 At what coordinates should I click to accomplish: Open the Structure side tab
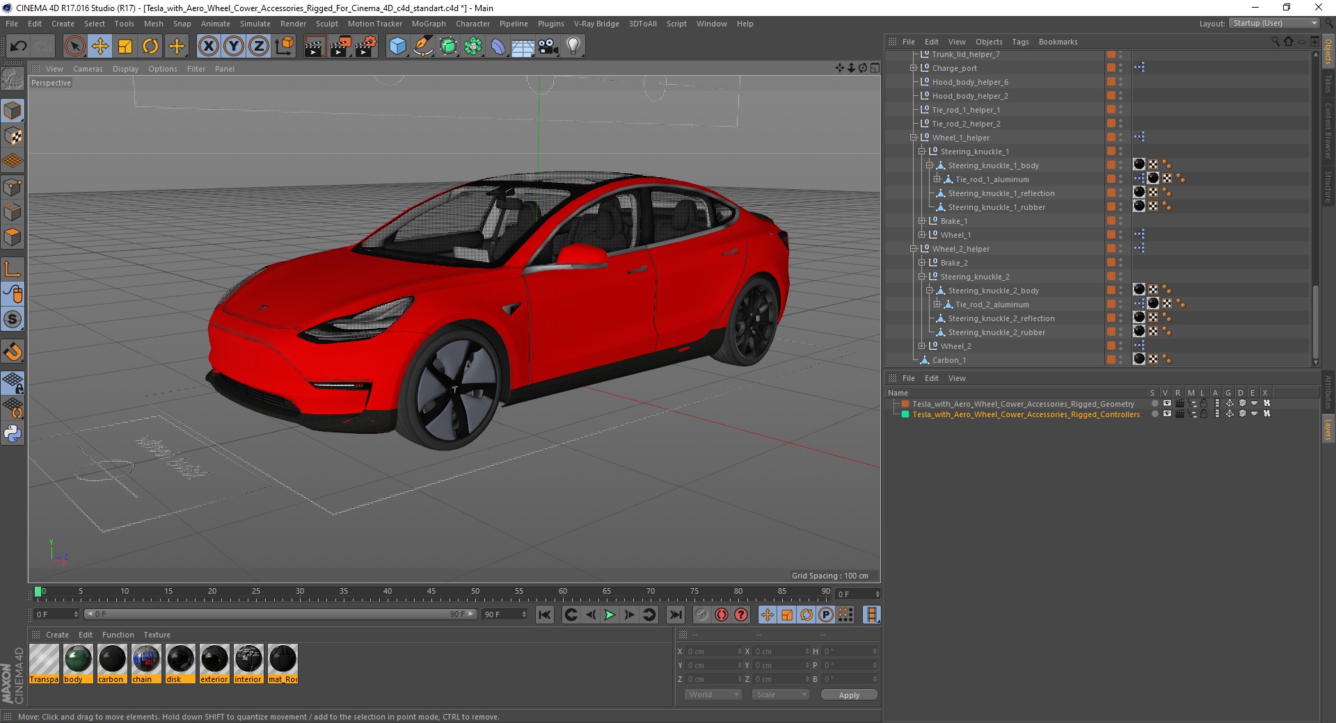[x=1328, y=186]
